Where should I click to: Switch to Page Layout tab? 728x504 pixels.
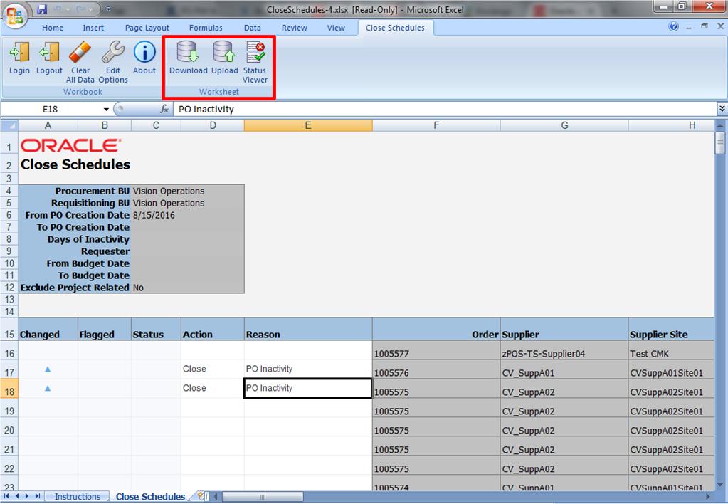(147, 28)
